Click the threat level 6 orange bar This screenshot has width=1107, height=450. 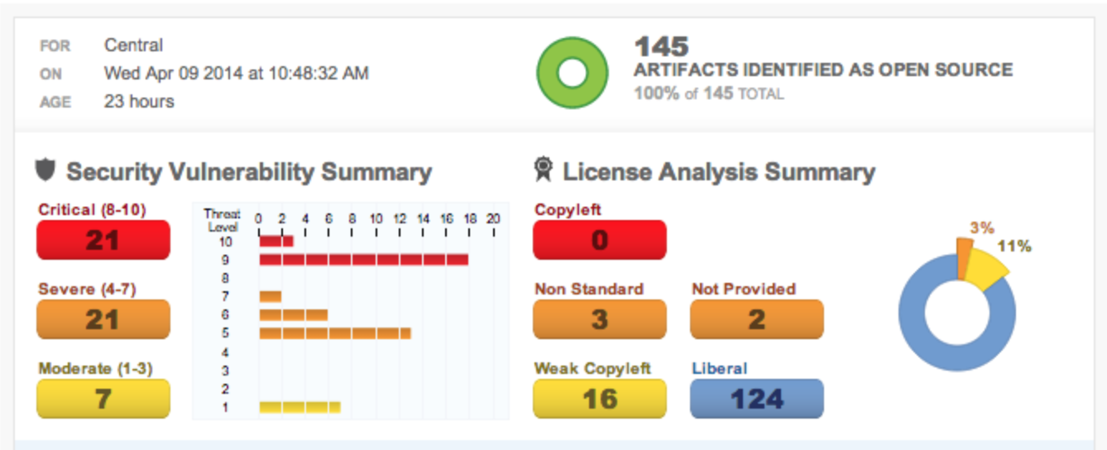tap(293, 315)
